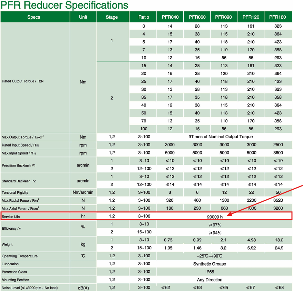The image size is (303, 291).
Task: Select the Specs column header
Action: (x=34, y=17)
